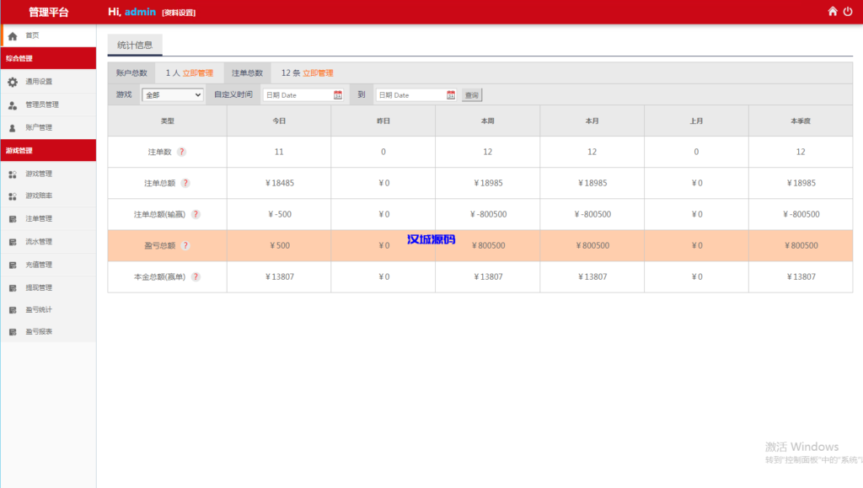Select 充值管理 in the sidebar
This screenshot has height=488, width=863.
tap(39, 265)
